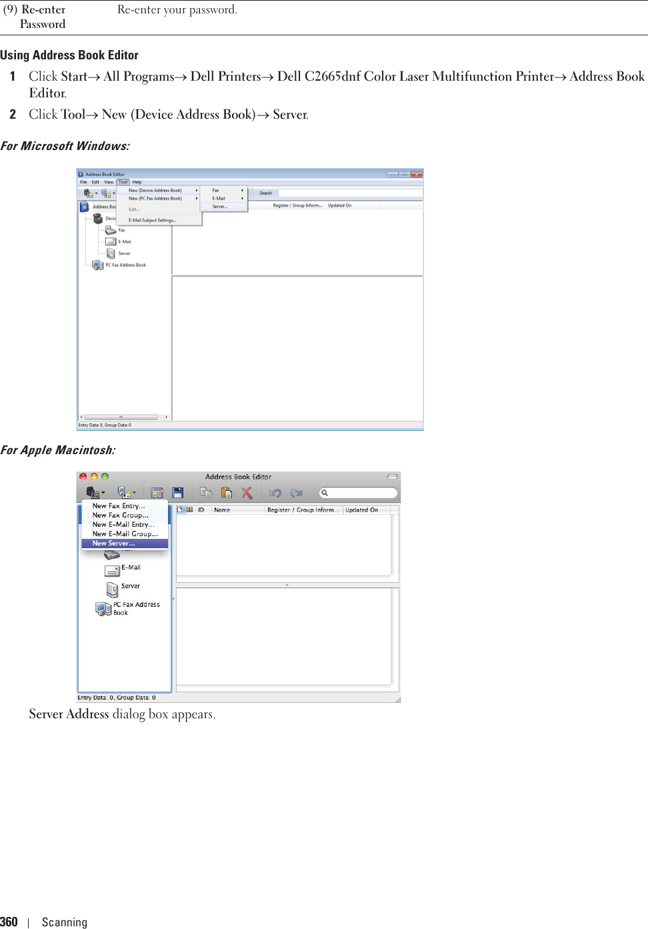Select Server tree item in Windows editor

pyautogui.click(x=118, y=253)
